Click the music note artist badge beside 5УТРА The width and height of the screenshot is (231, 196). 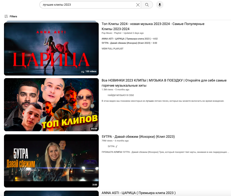point(117,147)
